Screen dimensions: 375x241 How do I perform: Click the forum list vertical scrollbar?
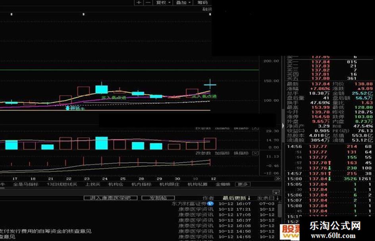point(279,210)
